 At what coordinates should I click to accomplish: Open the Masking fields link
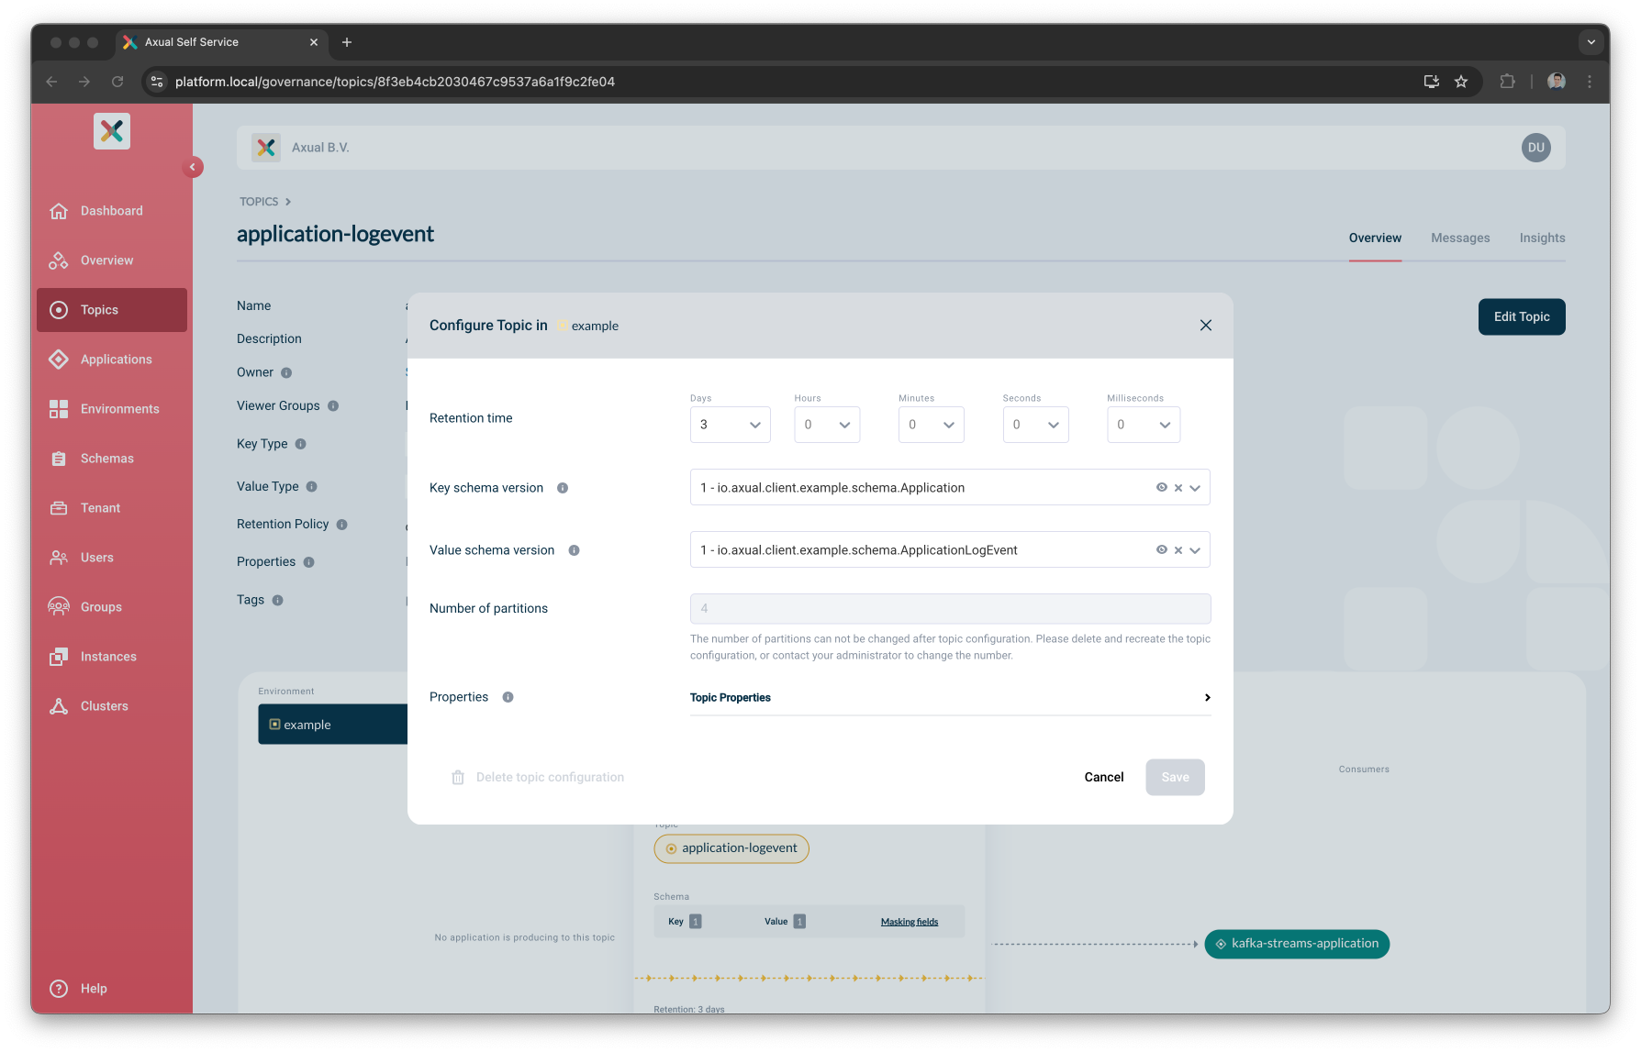tap(910, 922)
